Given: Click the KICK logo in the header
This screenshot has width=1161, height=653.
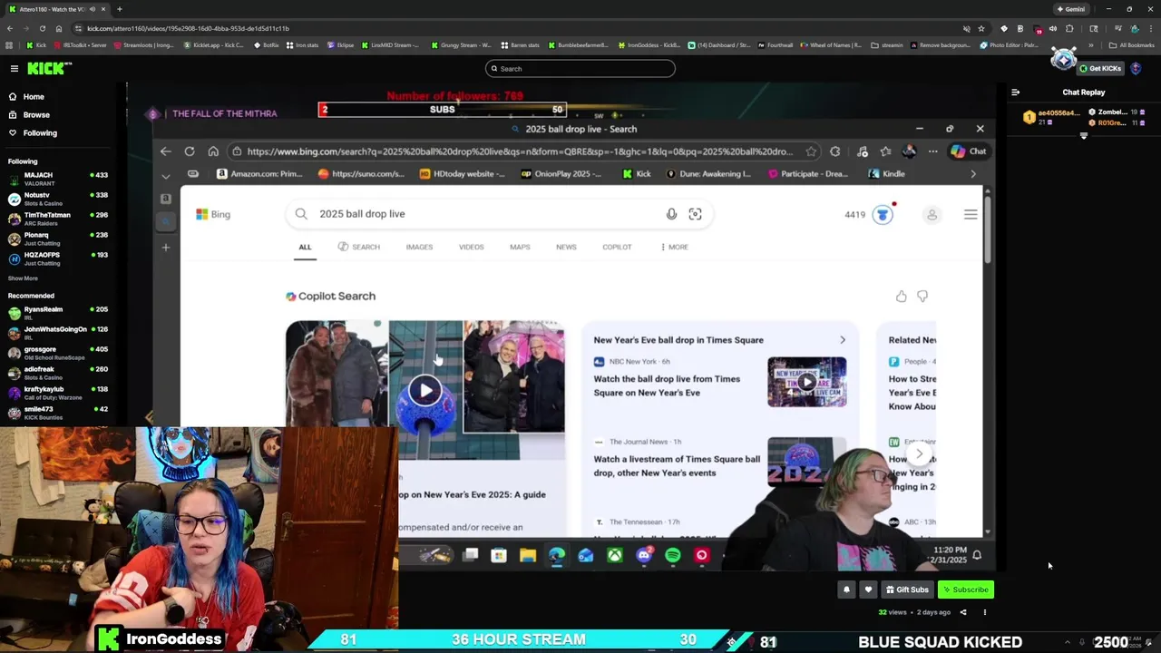Looking at the screenshot, I should (x=48, y=68).
